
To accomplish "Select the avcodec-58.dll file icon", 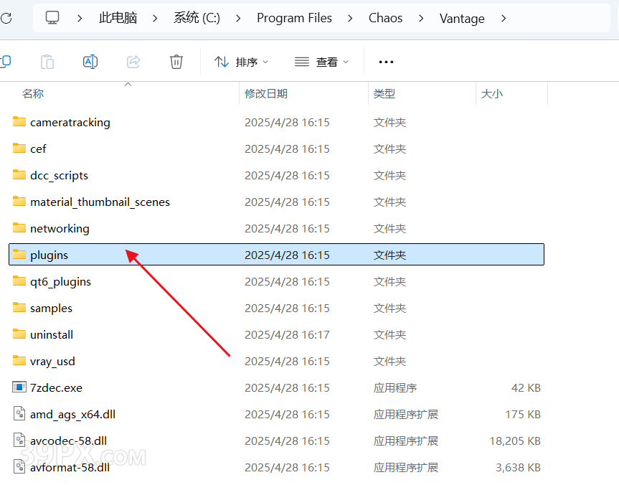I will tap(19, 440).
